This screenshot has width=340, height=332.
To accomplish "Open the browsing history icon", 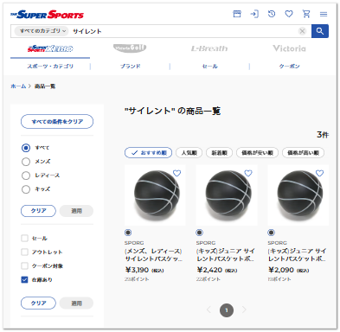I will [x=272, y=14].
